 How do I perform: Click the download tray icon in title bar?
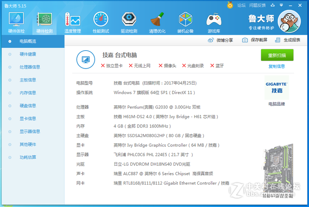(273, 5)
